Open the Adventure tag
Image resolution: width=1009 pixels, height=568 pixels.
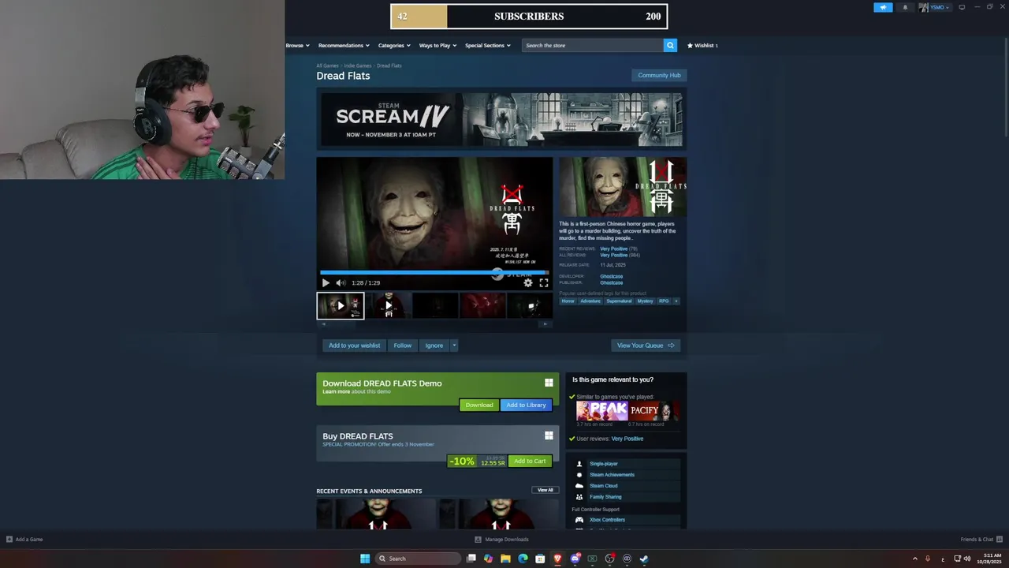click(x=590, y=301)
